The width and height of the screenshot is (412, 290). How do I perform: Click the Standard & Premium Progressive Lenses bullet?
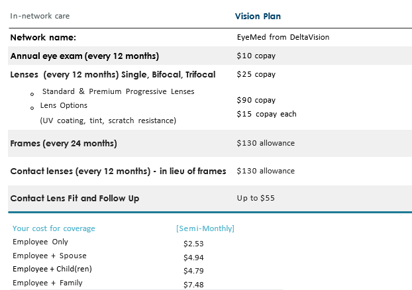118,91
